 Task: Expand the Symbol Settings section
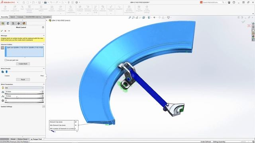point(43,107)
